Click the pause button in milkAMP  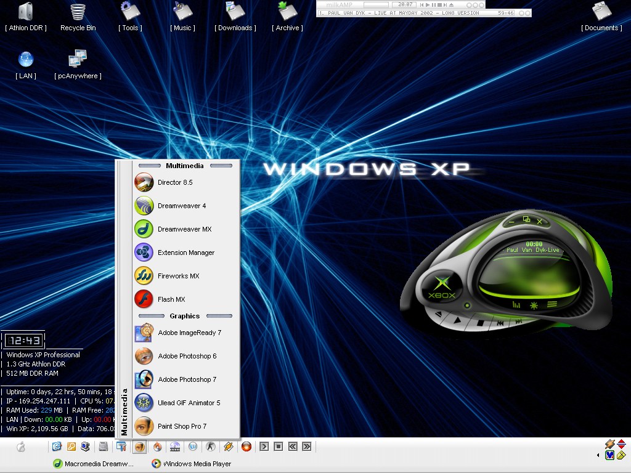(434, 4)
